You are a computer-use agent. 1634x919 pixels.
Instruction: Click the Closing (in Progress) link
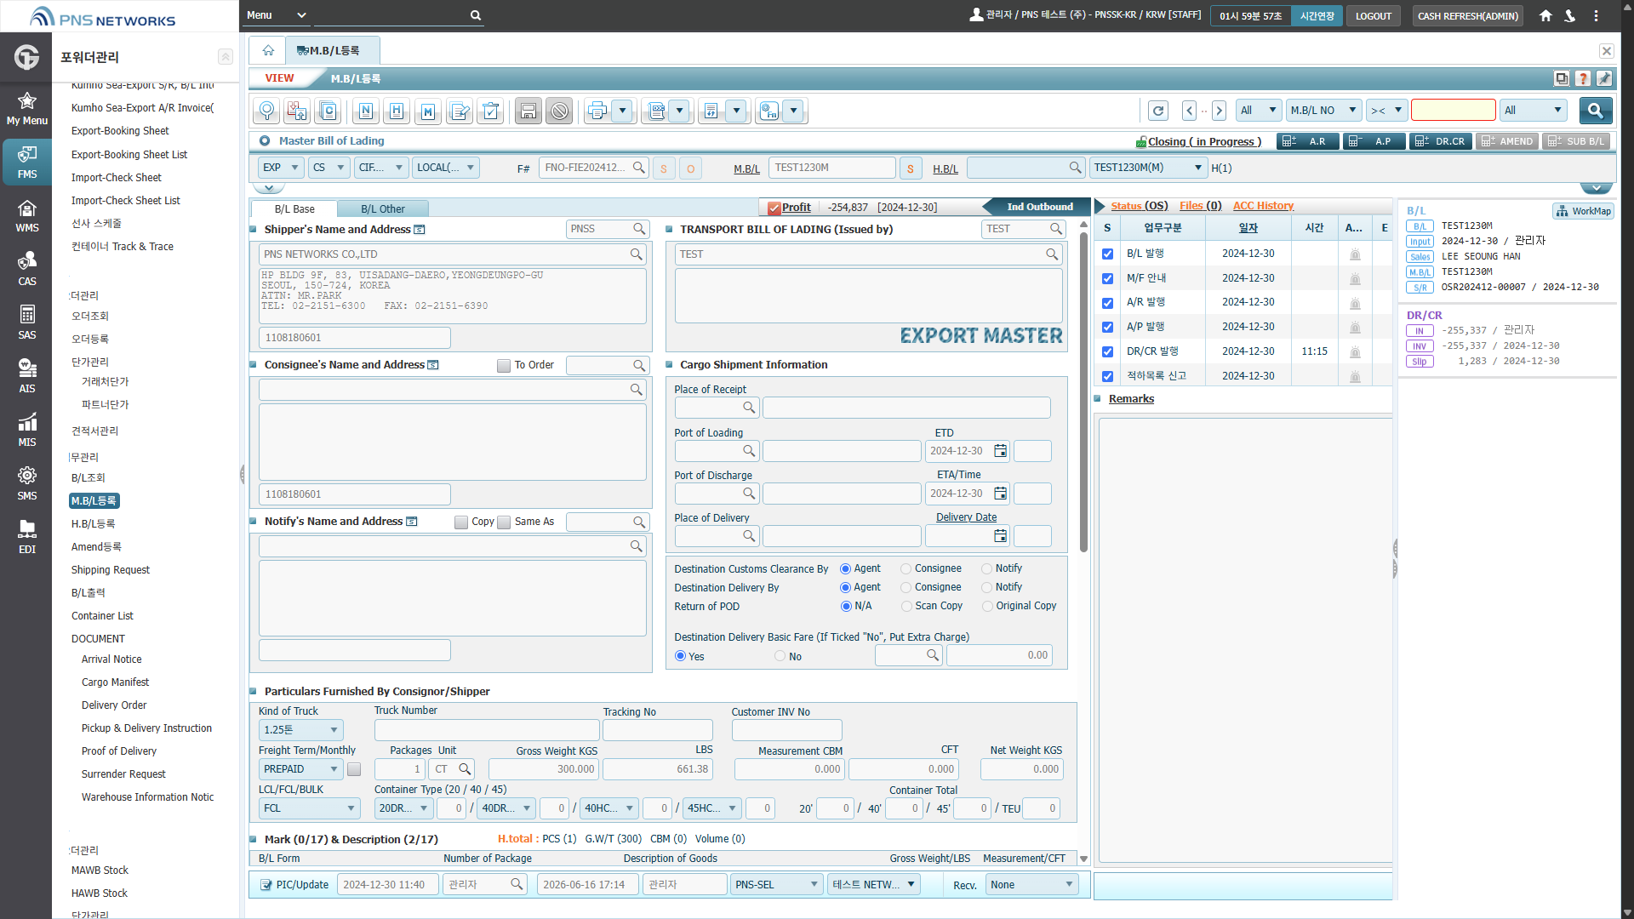(x=1203, y=142)
